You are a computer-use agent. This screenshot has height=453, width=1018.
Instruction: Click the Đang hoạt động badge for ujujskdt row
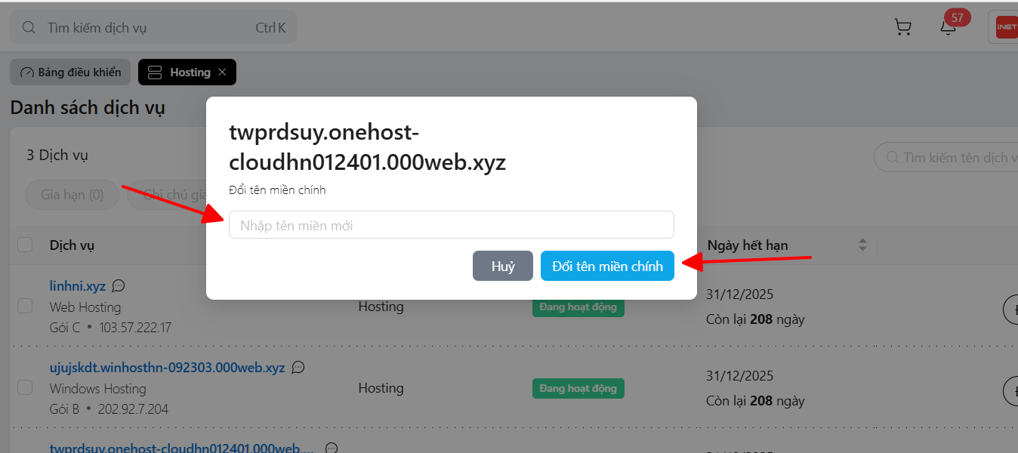point(578,388)
